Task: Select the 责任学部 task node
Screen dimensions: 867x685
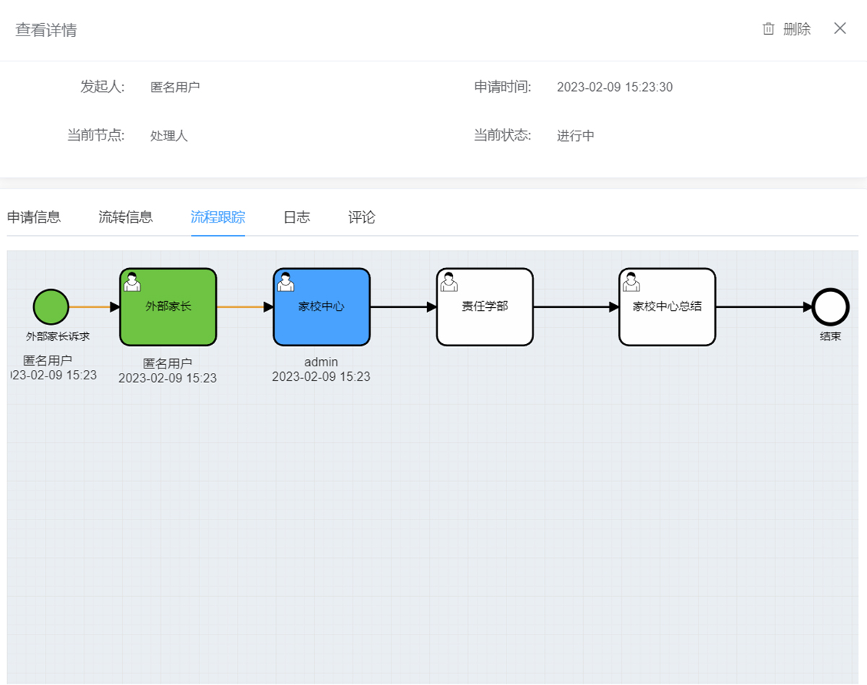Action: (x=485, y=307)
